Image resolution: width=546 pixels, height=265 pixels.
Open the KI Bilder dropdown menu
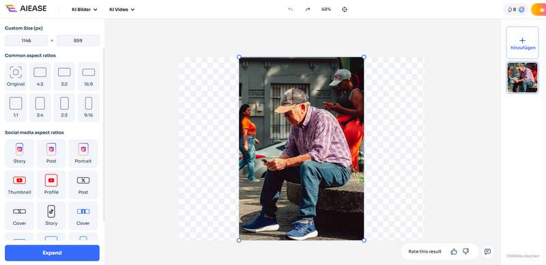coord(84,10)
